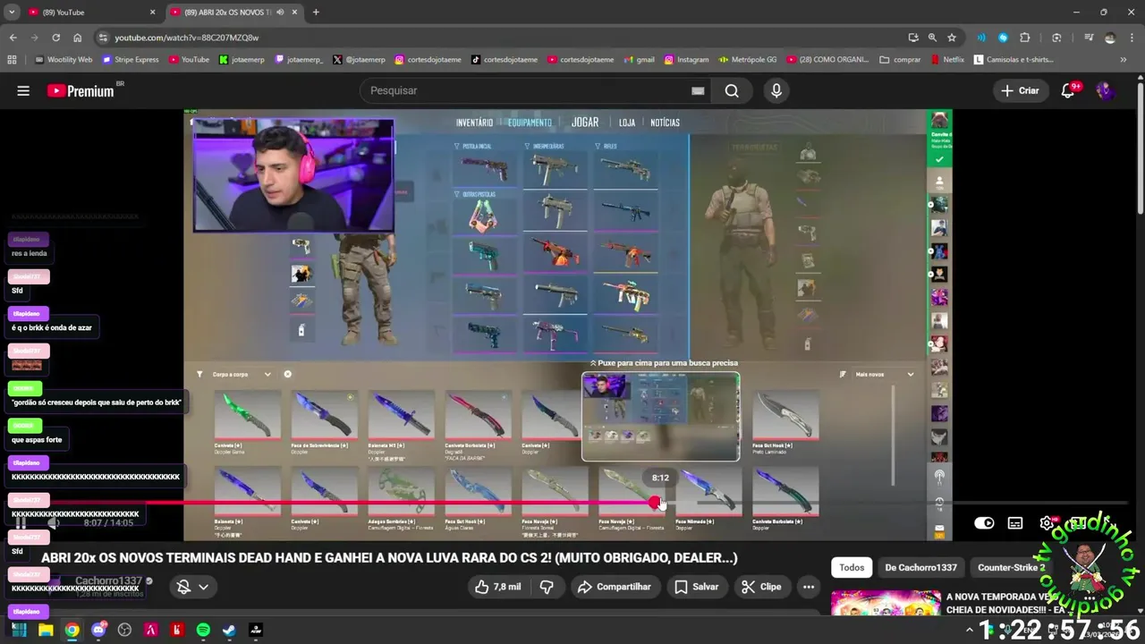The width and height of the screenshot is (1145, 644).
Task: Expand the tab search dropdown arrow
Action: click(12, 12)
